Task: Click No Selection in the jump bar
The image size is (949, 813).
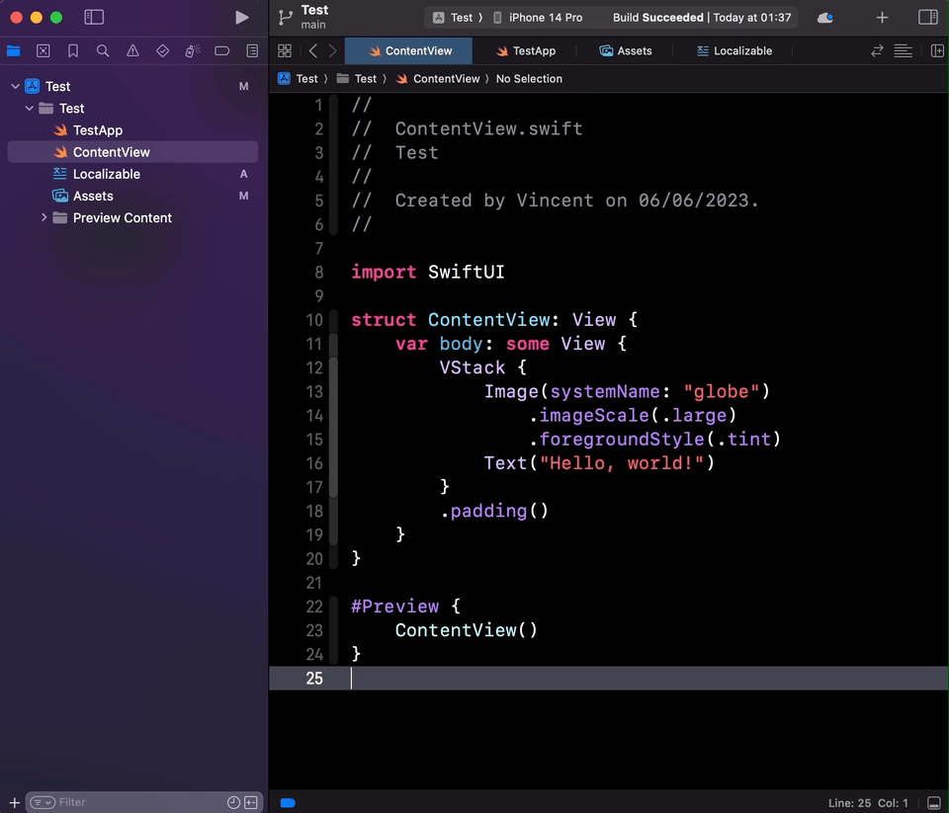Action: [529, 79]
